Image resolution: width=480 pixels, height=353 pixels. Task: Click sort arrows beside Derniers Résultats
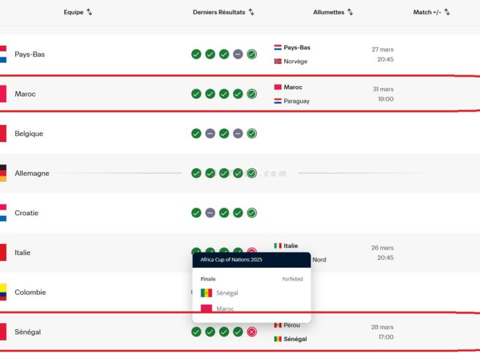click(x=251, y=12)
